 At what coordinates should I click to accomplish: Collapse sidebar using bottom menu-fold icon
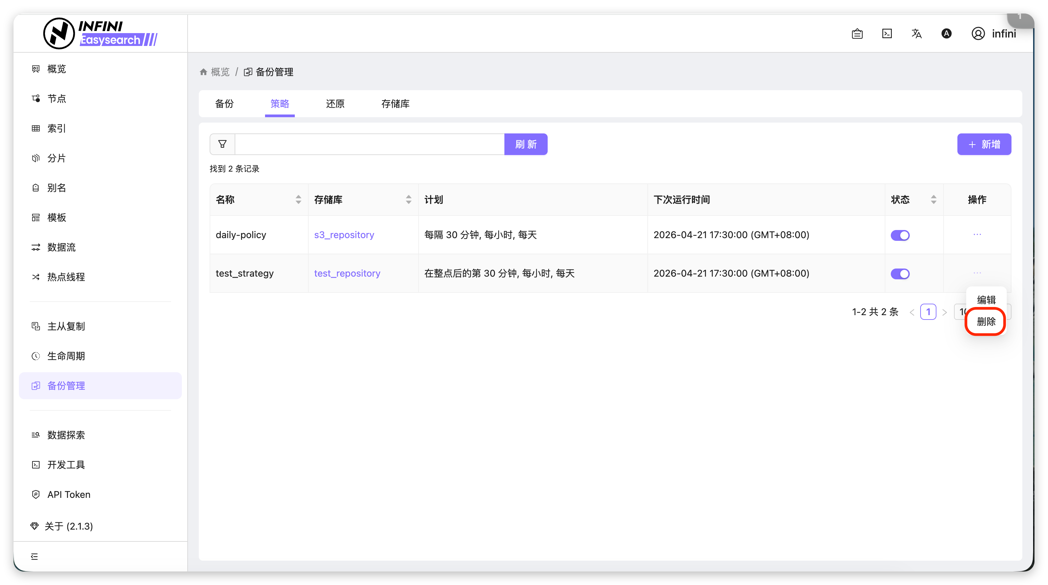tap(34, 556)
